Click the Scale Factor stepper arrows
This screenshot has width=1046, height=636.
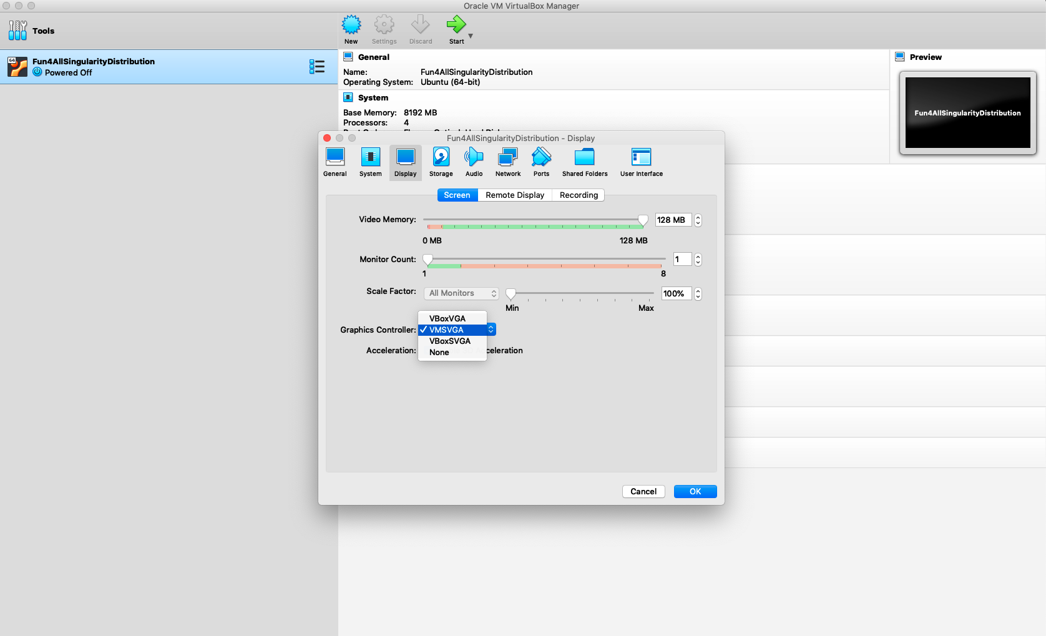[698, 293]
